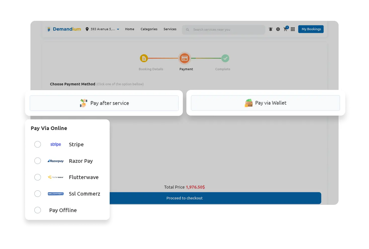This screenshot has width=369, height=249.
Task: Open the apps grid icon
Action: click(293, 29)
